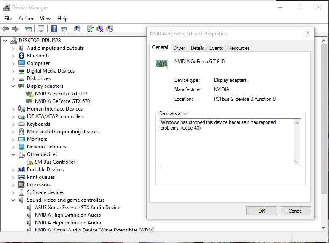Toggle the Show/Hide Action Pane icon
Image resolution: width=329 pixels, height=243 pixels.
click(x=64, y=29)
